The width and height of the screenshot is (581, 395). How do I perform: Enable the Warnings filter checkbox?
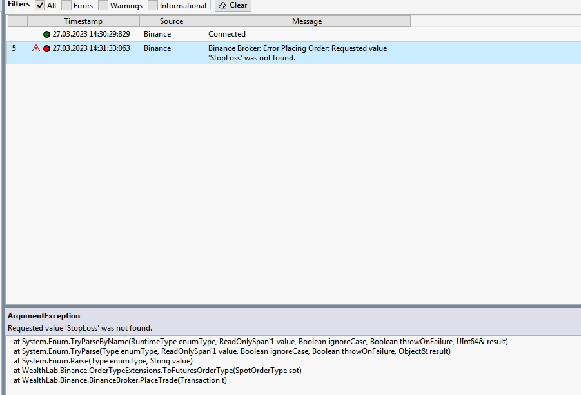[x=103, y=6]
